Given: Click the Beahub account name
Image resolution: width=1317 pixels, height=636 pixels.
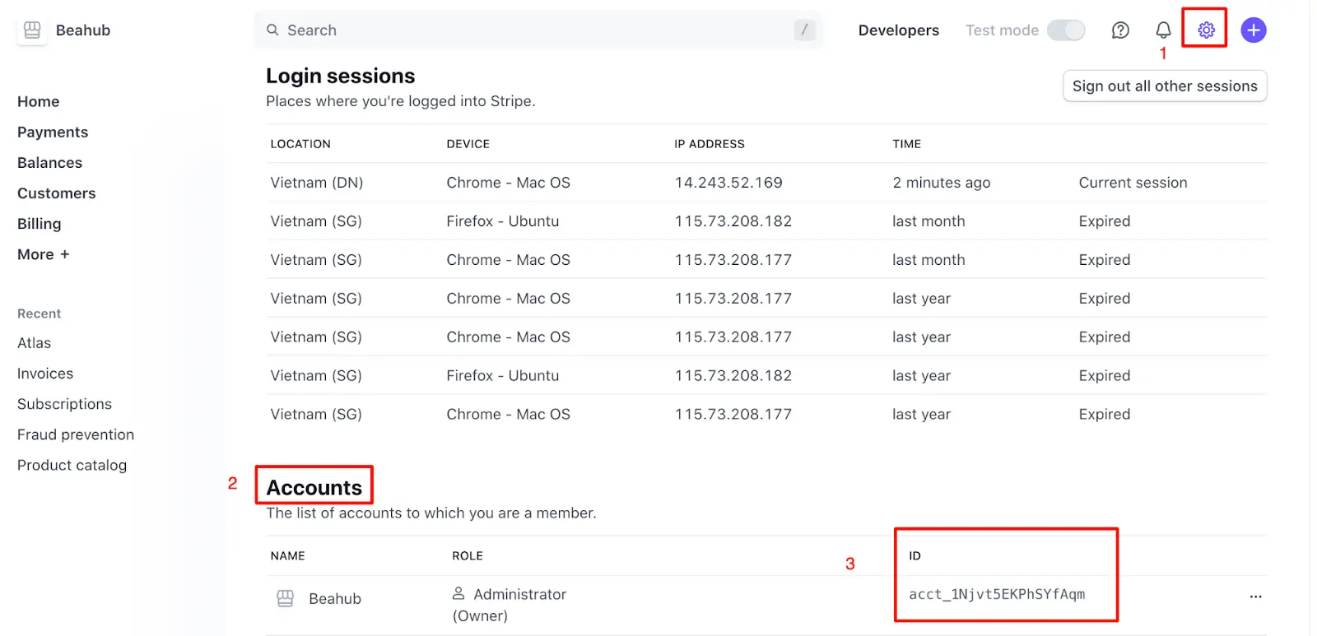Looking at the screenshot, I should click(335, 599).
